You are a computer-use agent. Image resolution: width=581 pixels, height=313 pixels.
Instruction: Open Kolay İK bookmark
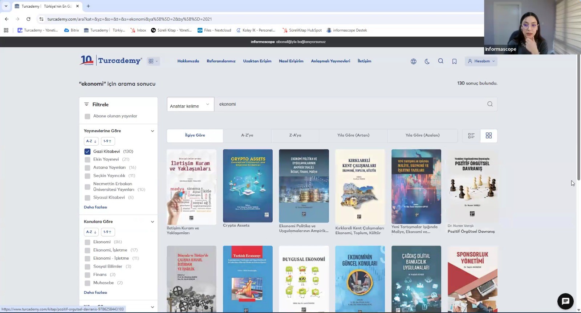pos(256,30)
